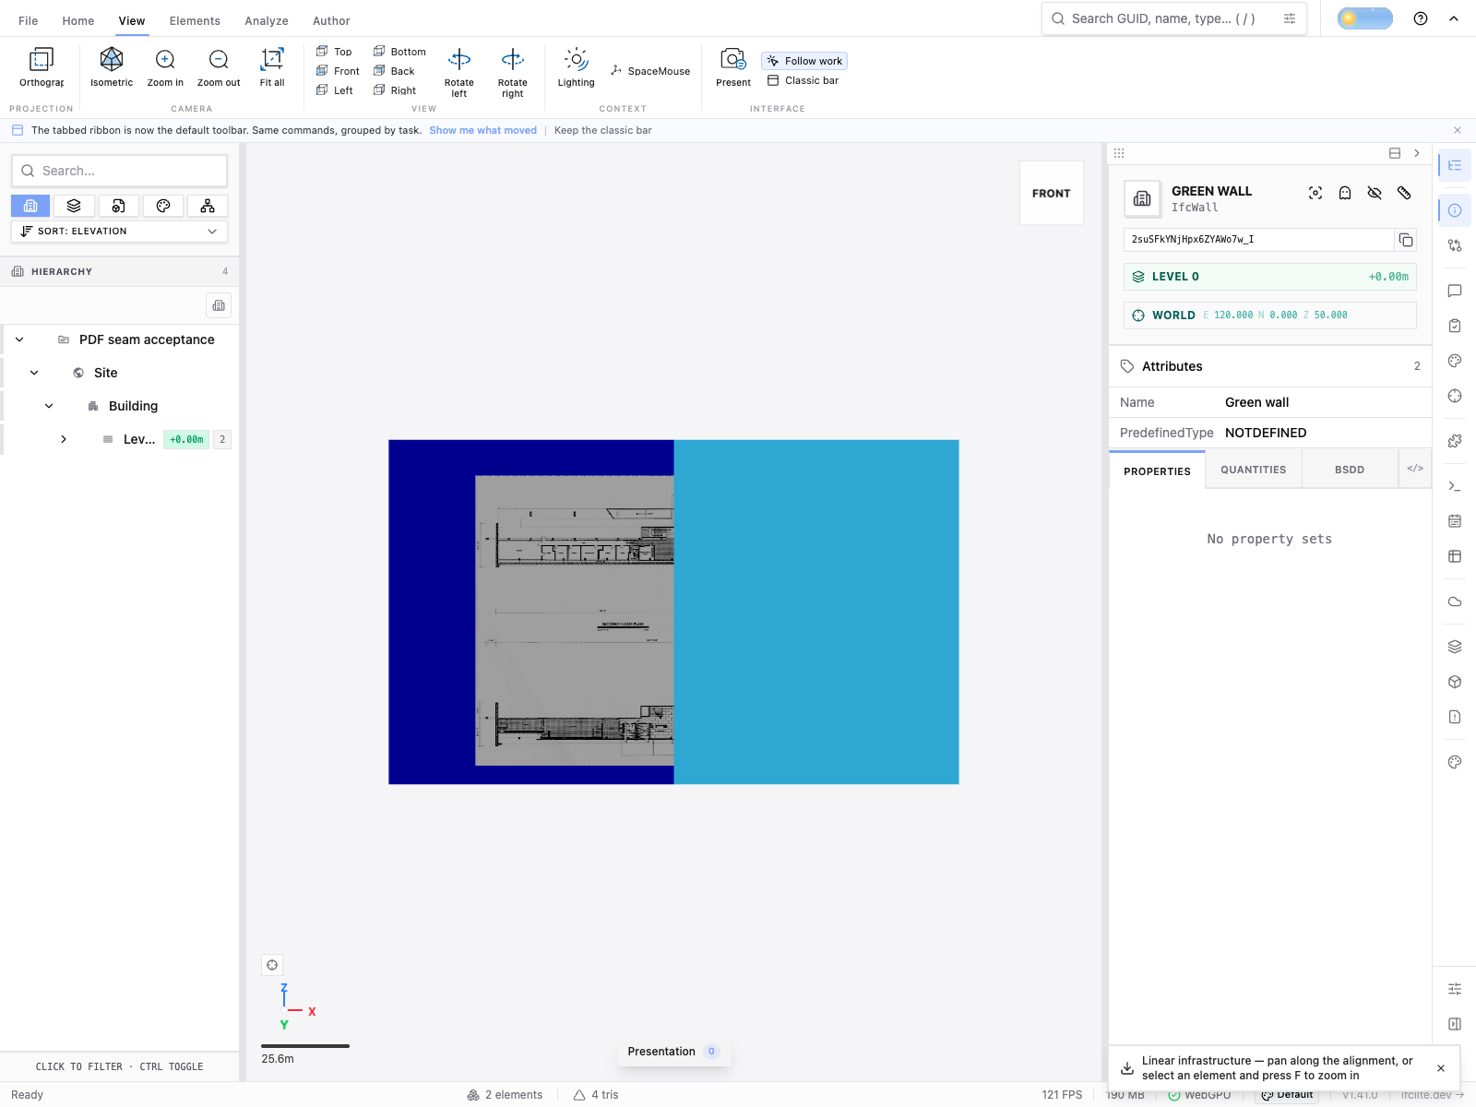Switch to the Quantities tab

1253,470
